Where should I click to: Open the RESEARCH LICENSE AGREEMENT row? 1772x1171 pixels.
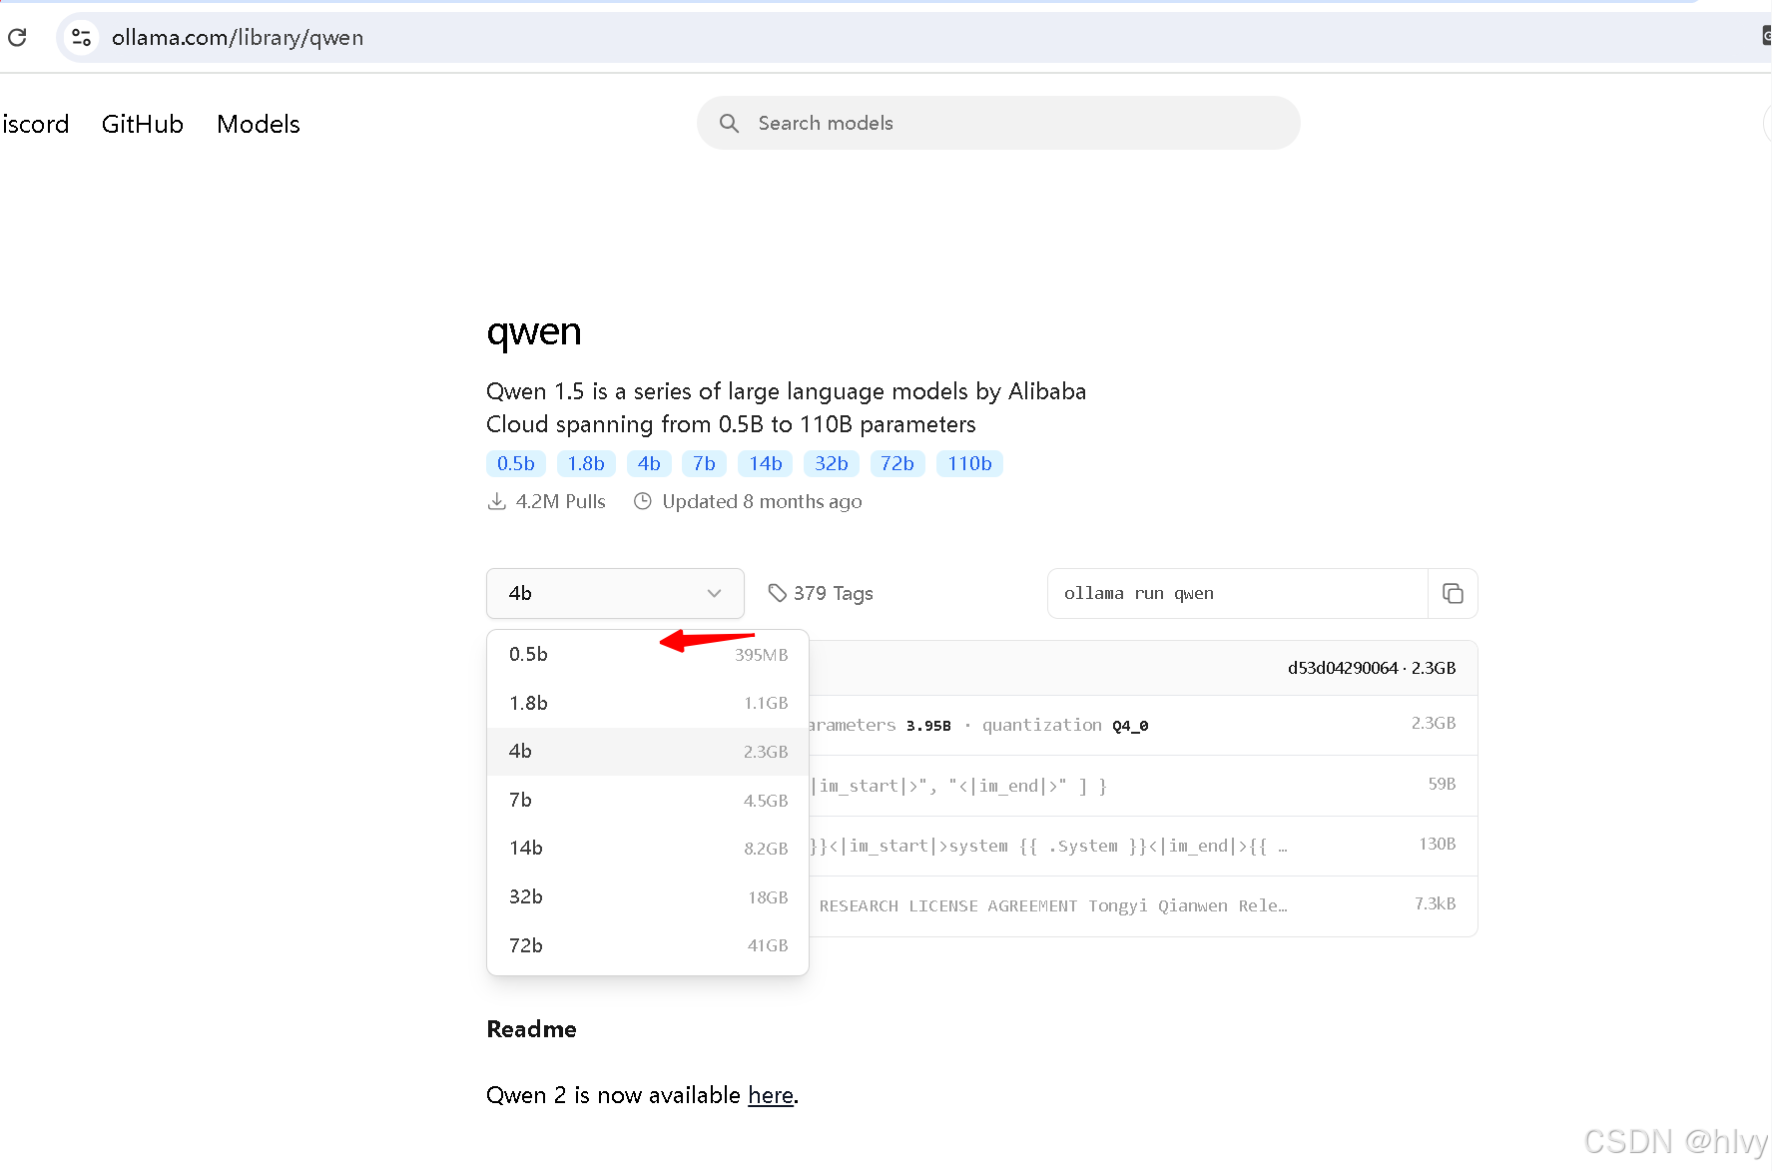(x=1143, y=905)
